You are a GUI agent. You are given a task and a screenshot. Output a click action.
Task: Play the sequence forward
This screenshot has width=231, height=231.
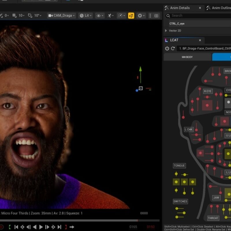[41, 227]
